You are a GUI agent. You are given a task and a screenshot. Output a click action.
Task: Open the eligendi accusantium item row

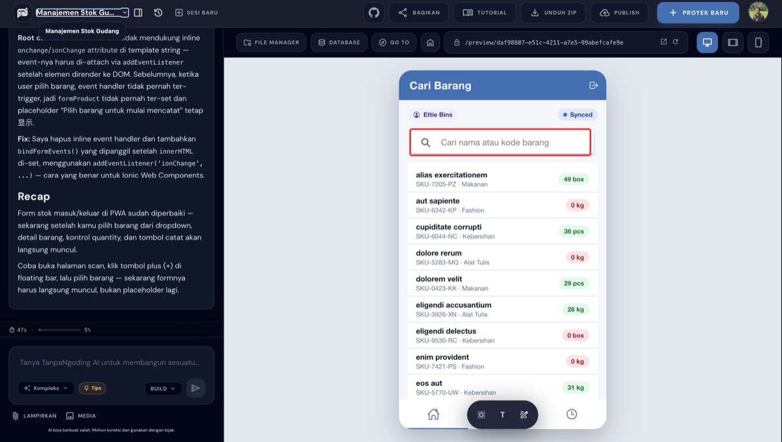(502, 309)
